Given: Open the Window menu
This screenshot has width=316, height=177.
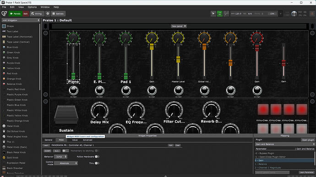Looking at the screenshot, I should (x=45, y=7).
